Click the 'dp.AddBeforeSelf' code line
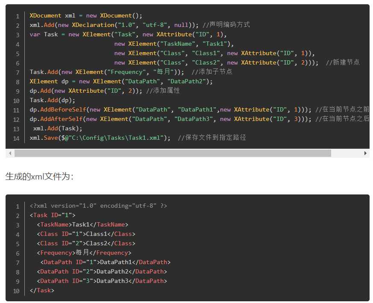Viewport: 373px width, 303px height. [200, 109]
